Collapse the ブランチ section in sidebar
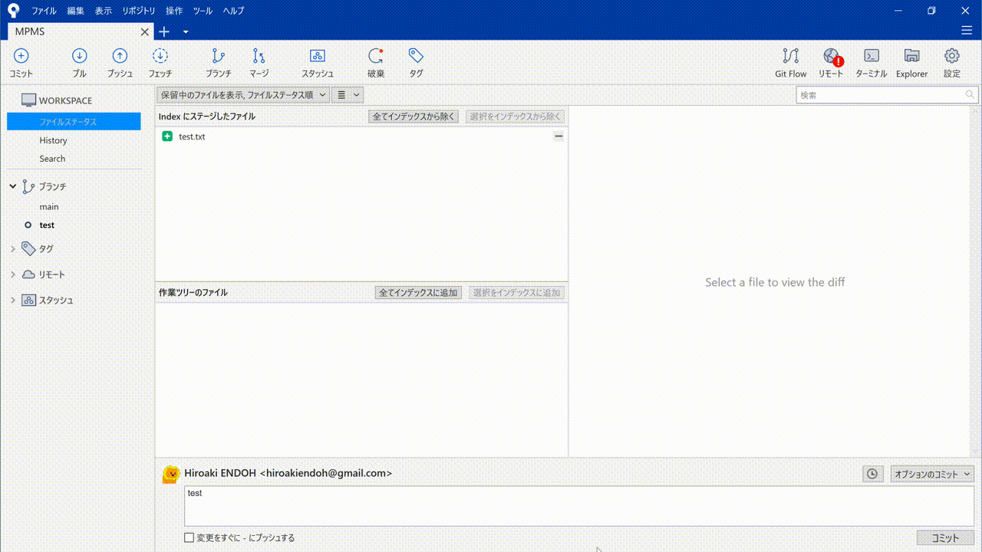 point(13,186)
